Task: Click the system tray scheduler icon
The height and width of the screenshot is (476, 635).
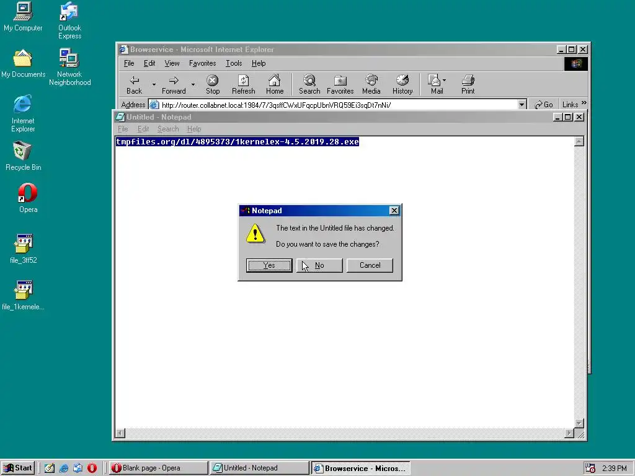Action: (590, 468)
